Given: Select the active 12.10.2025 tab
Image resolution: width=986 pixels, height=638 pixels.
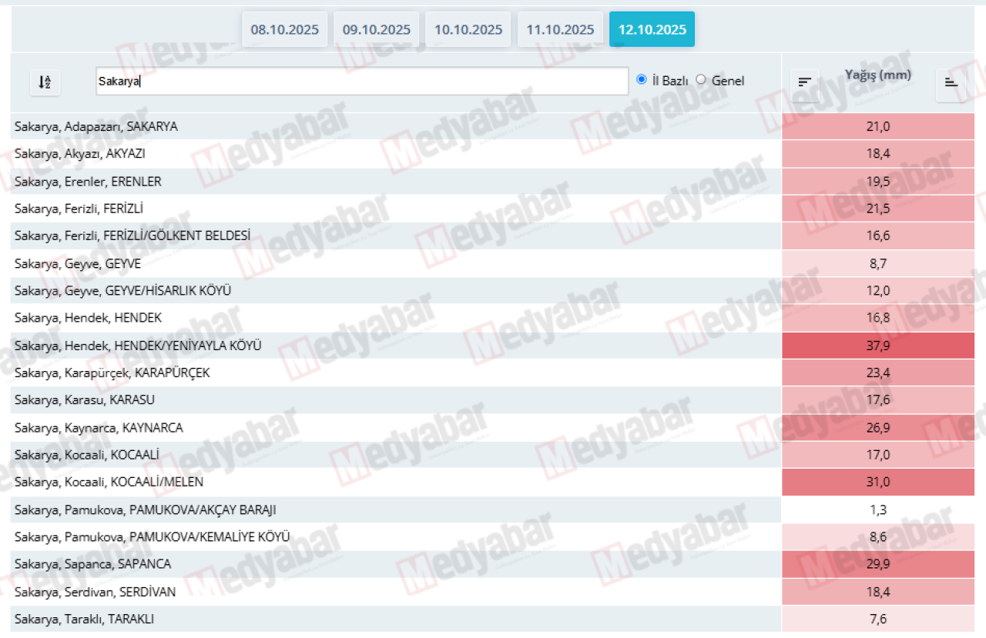Looking at the screenshot, I should 652,29.
